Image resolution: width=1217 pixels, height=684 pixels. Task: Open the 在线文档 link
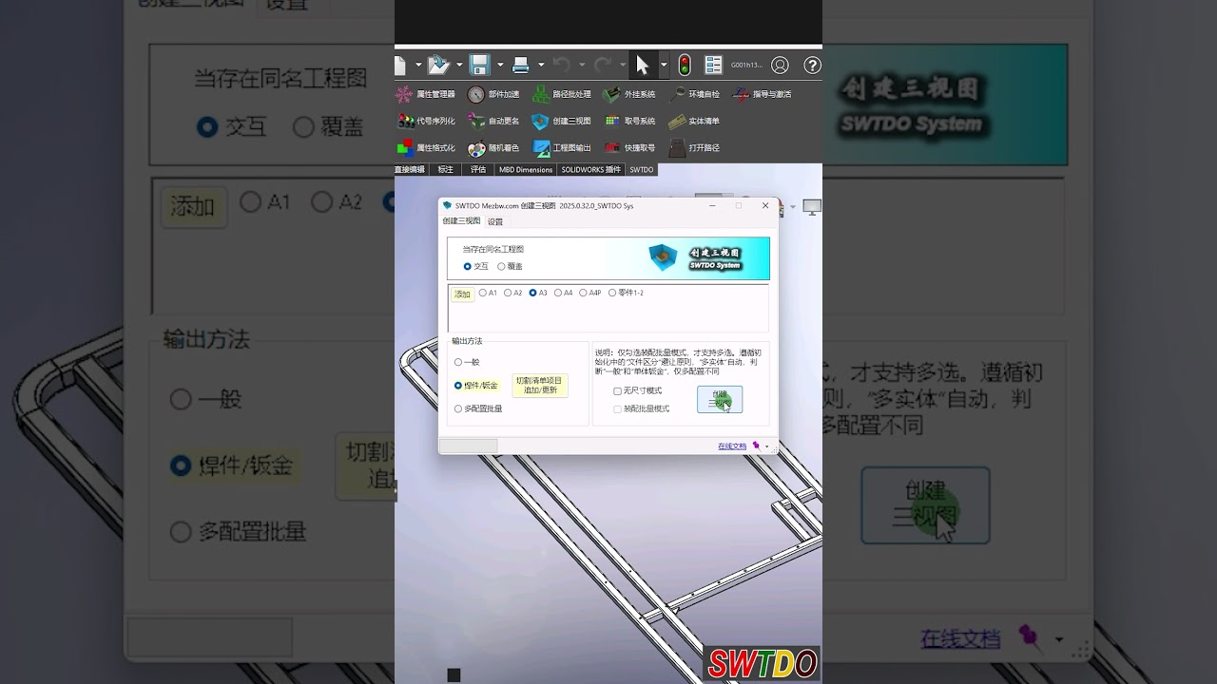pyautogui.click(x=732, y=446)
